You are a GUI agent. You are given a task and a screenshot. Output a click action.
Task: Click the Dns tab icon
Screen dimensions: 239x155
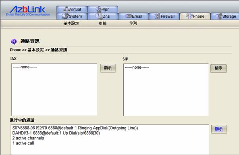[99, 16]
